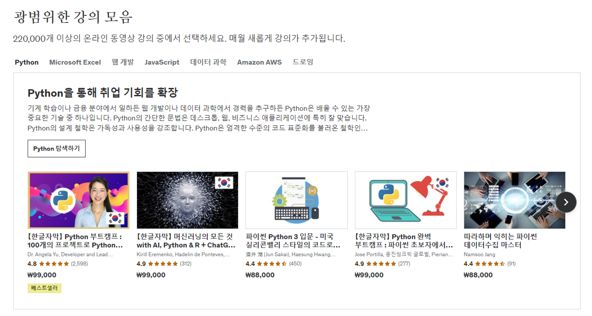Select the 드로잉 category tab
This screenshot has width=592, height=316.
click(x=303, y=62)
